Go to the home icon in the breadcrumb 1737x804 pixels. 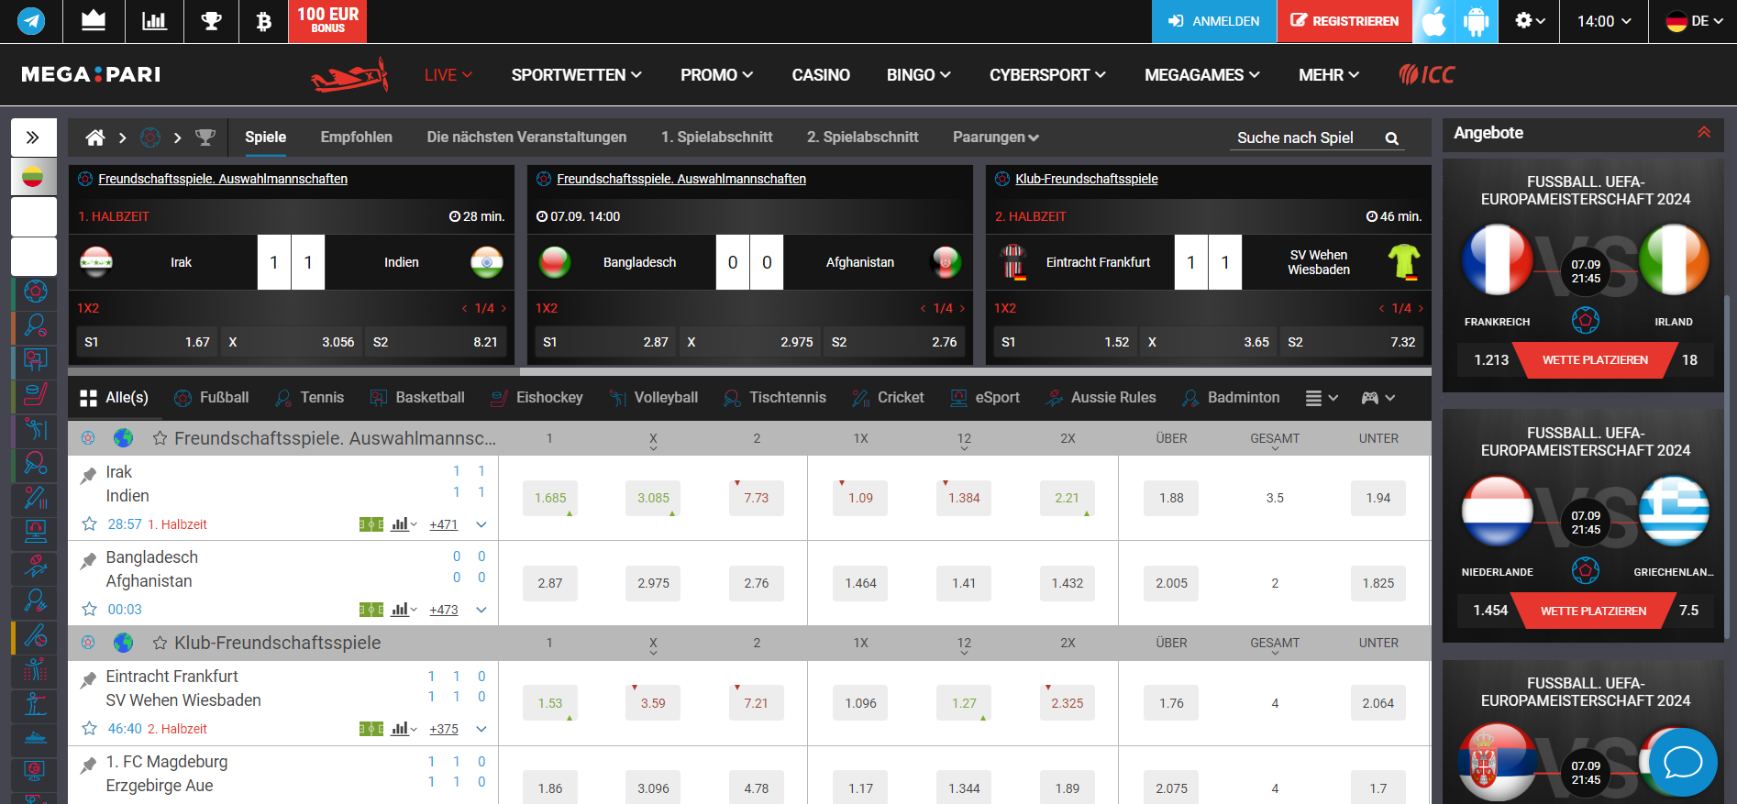point(95,138)
